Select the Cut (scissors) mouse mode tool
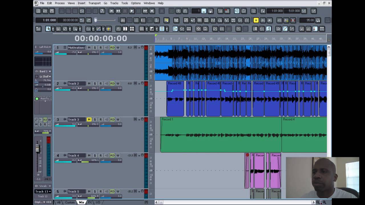Image resolution: width=365 pixels, height=205 pixels. 58,29
